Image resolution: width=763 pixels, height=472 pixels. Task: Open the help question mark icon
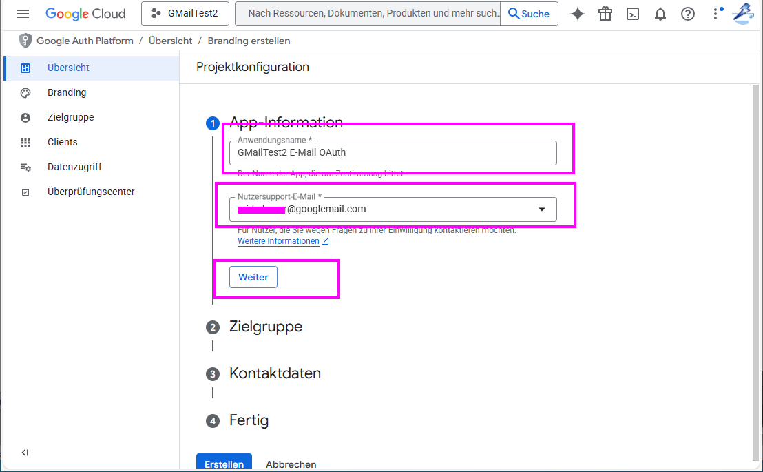click(687, 14)
